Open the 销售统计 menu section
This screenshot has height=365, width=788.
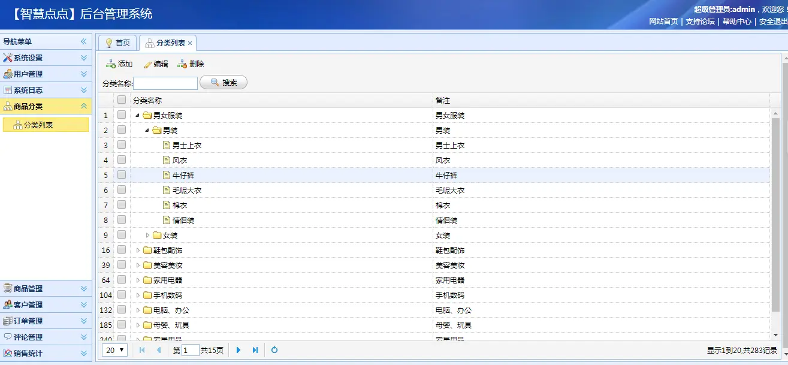[46, 354]
